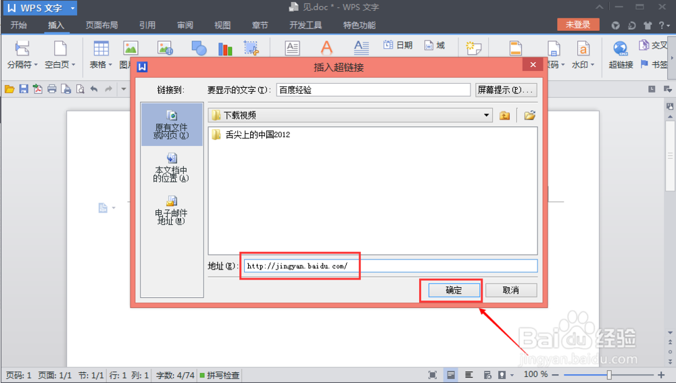Click the WordArt orange A icon
The width and height of the screenshot is (676, 383).
pos(327,47)
